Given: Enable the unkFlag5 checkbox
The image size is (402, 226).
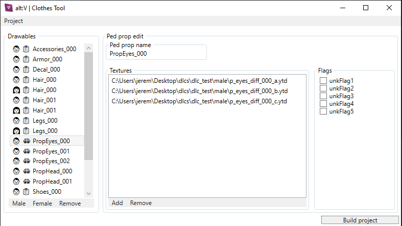Looking at the screenshot, I should pyautogui.click(x=323, y=111).
